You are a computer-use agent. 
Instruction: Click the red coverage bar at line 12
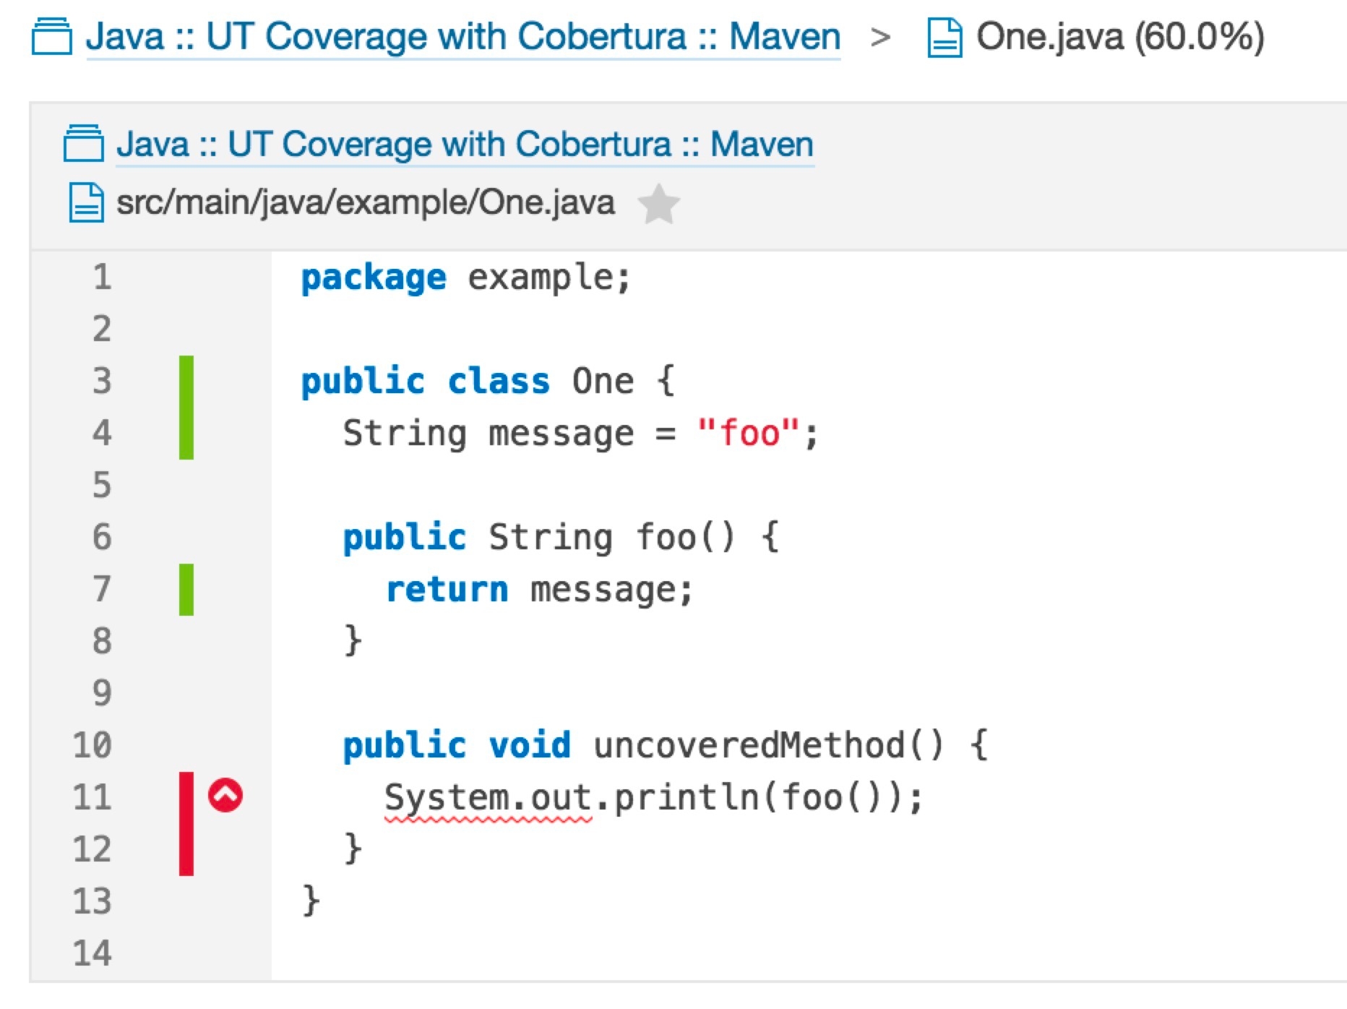click(186, 849)
